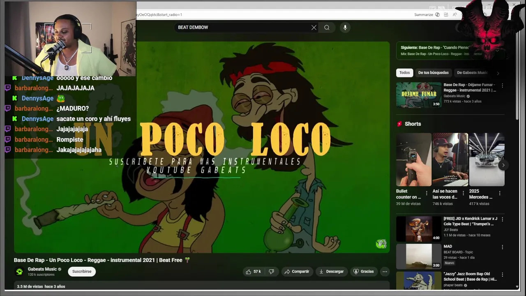Click channel watermark on video corner
Image resolution: width=526 pixels, height=296 pixels.
click(381, 244)
